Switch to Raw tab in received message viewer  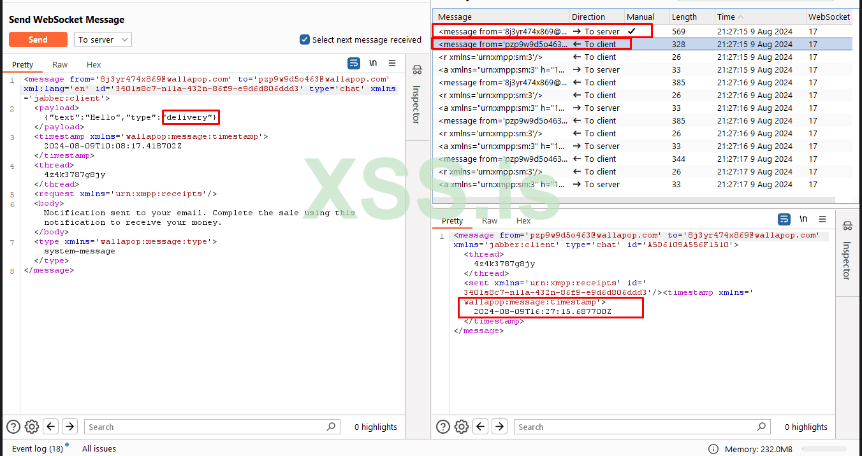(490, 220)
